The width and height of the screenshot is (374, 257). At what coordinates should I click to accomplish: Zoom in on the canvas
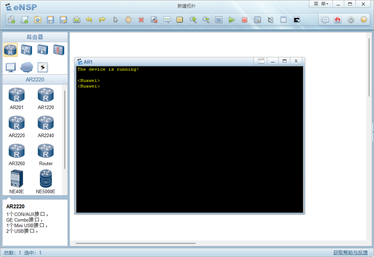(193, 20)
